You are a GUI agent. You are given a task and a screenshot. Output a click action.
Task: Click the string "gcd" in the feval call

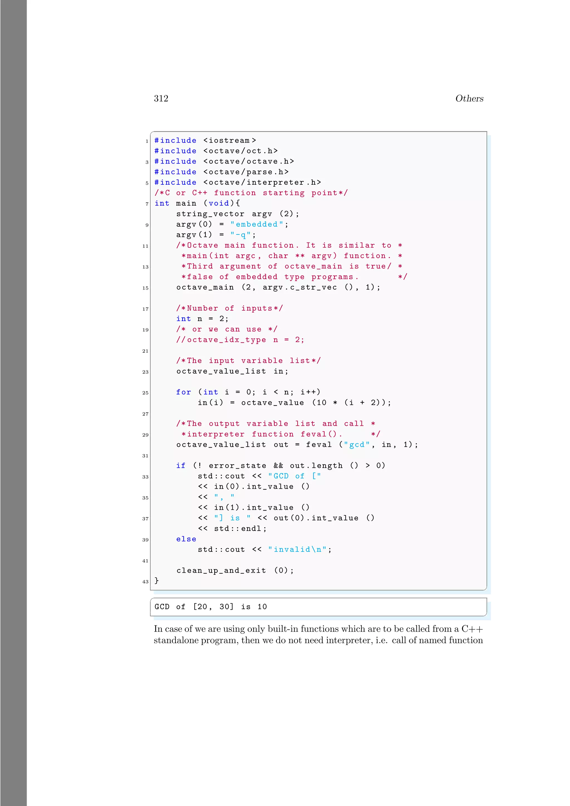(357, 445)
